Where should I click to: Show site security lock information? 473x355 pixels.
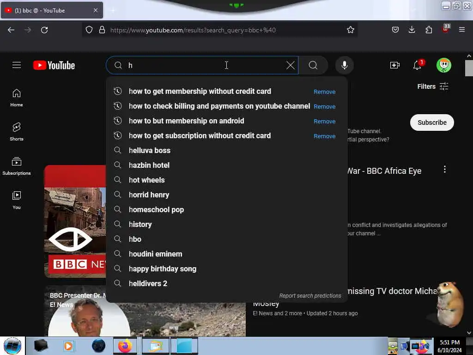(102, 30)
